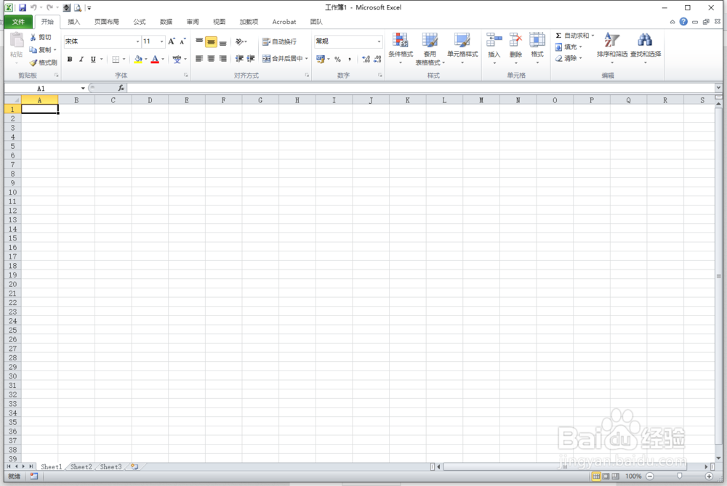Open the font size 11 dropdown
Viewport: 727px width, 486px height.
(x=161, y=41)
